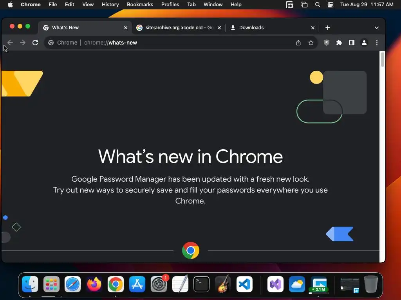Open a new tab with the plus button
Screen dimensions: 401x300
[328, 28]
